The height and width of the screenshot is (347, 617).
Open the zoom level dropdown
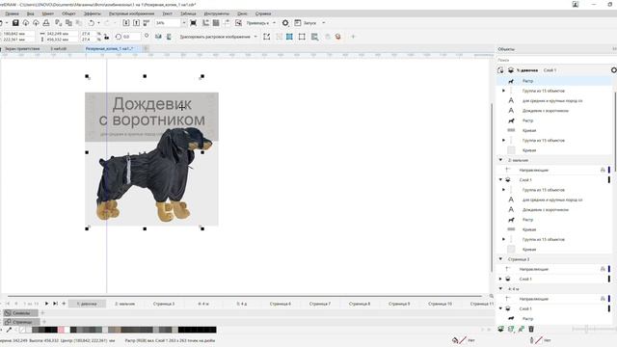[x=183, y=23]
